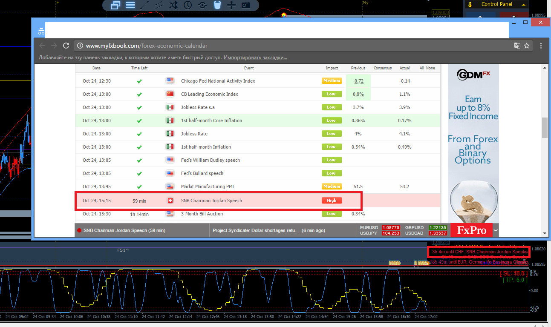The height and width of the screenshot is (327, 551).
Task: Click the TP: 6.0 label on chart
Action: tap(515, 280)
